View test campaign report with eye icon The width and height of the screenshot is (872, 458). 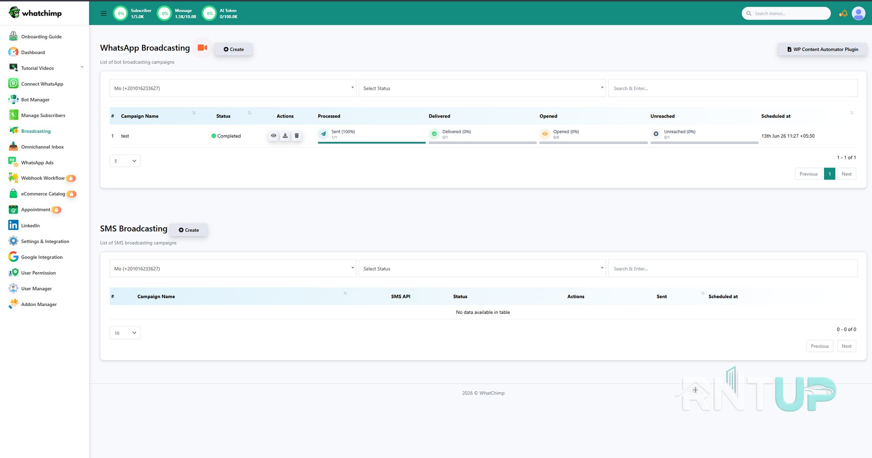[273, 136]
